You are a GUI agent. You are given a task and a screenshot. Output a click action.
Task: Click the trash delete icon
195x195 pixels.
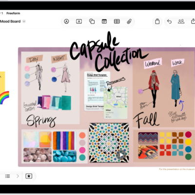tap(157, 21)
